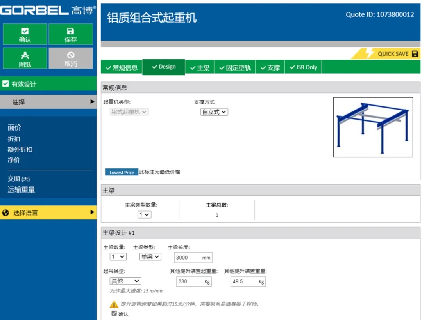The width and height of the screenshot is (422, 320).
Task: Click the 保存 save floppy disk icon
Action: coord(71,32)
